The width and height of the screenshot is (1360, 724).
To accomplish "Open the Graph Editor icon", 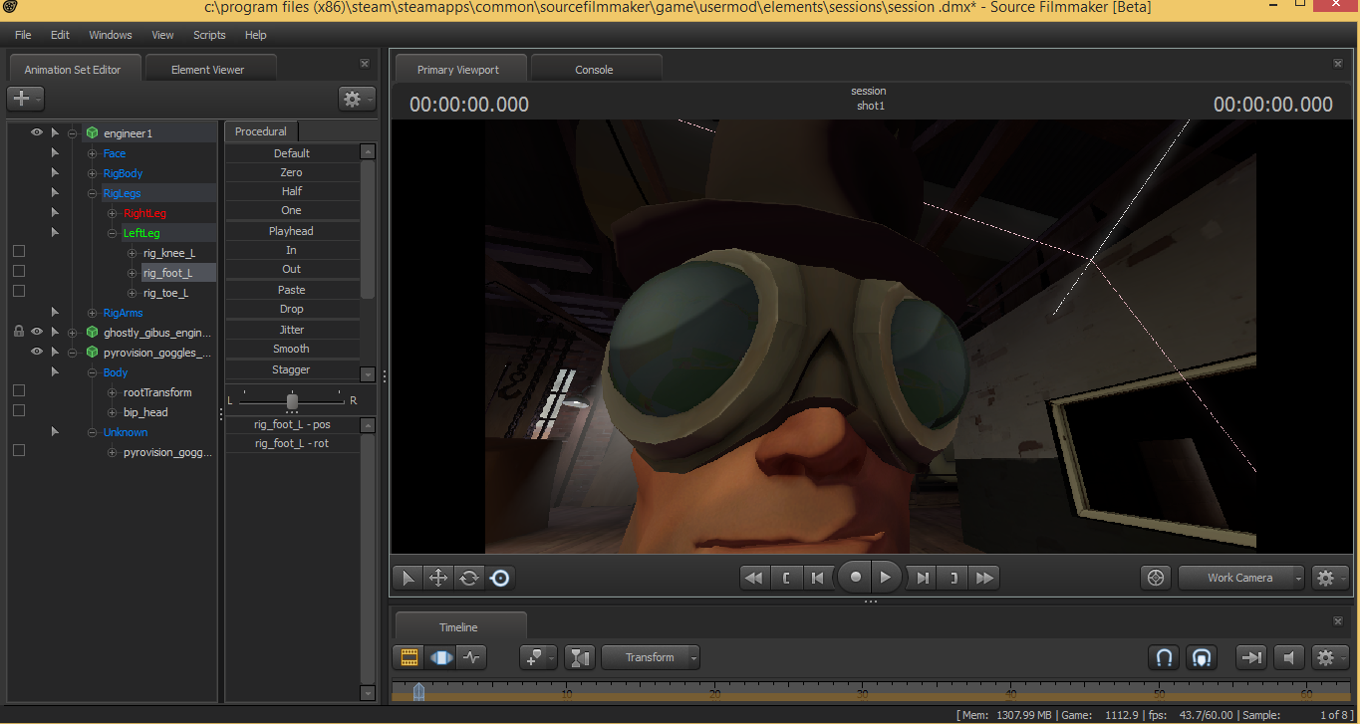I will tap(471, 657).
